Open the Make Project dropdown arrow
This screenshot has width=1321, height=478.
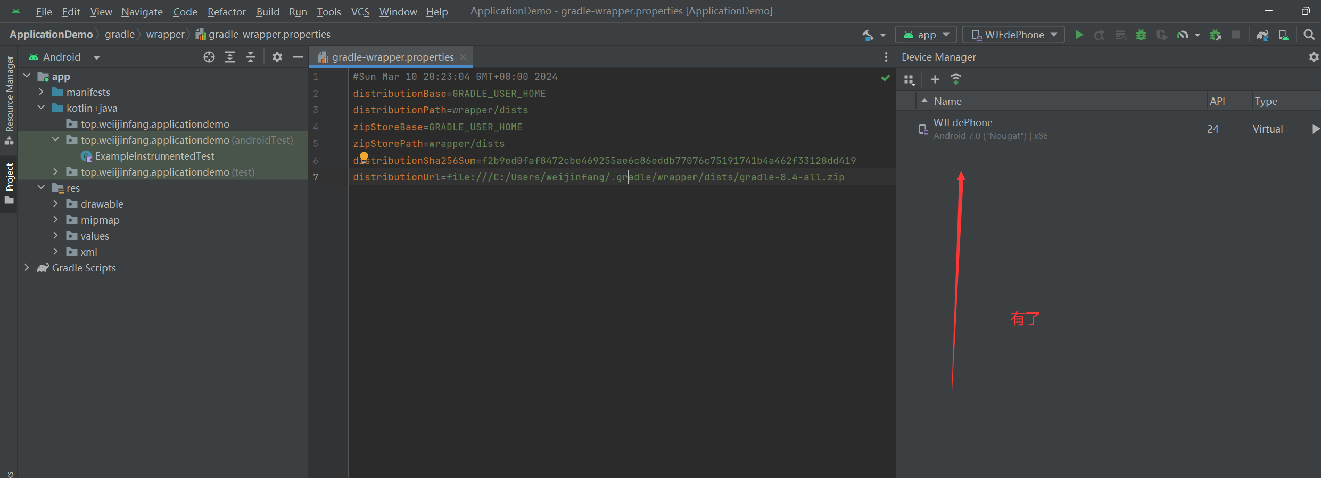click(883, 35)
